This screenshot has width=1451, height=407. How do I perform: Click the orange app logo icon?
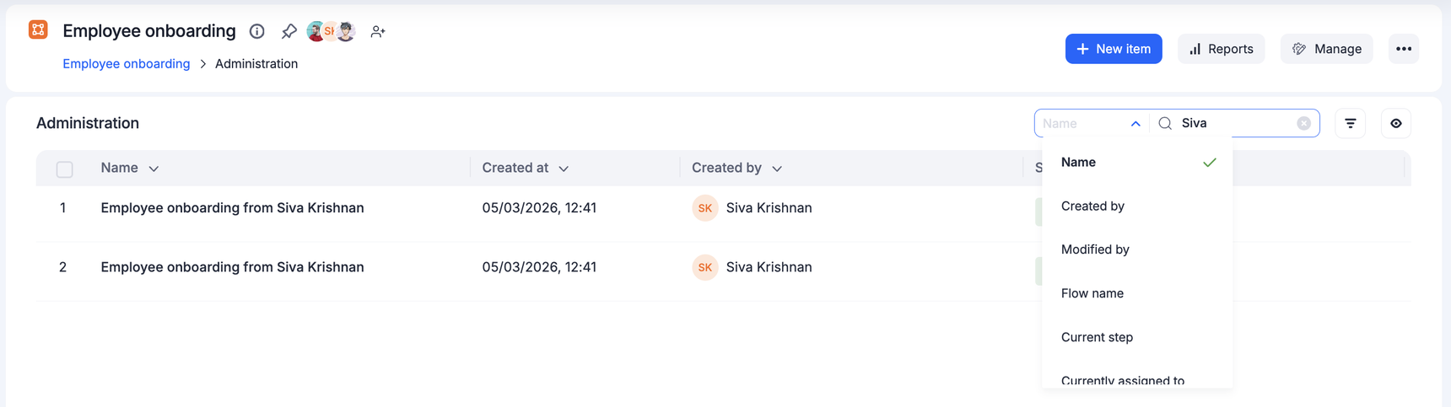pyautogui.click(x=38, y=30)
